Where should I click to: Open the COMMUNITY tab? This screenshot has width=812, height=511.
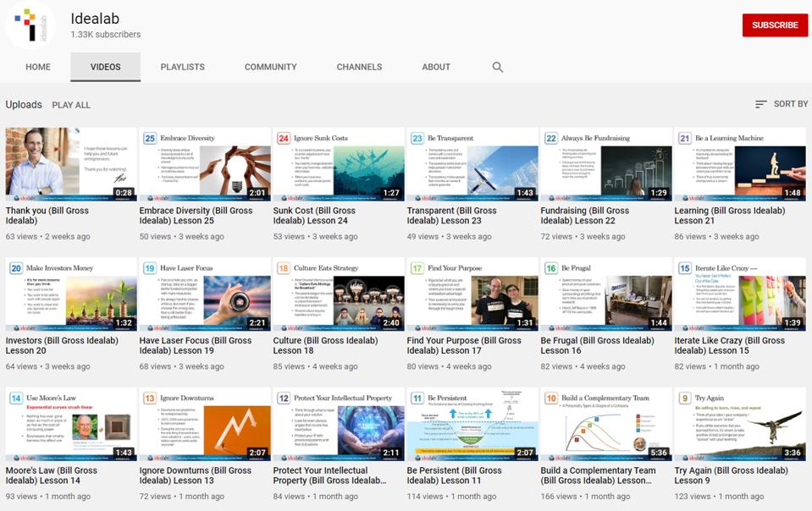click(x=270, y=67)
